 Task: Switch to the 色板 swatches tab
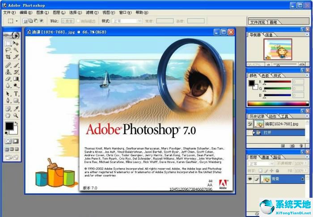click(x=265, y=76)
